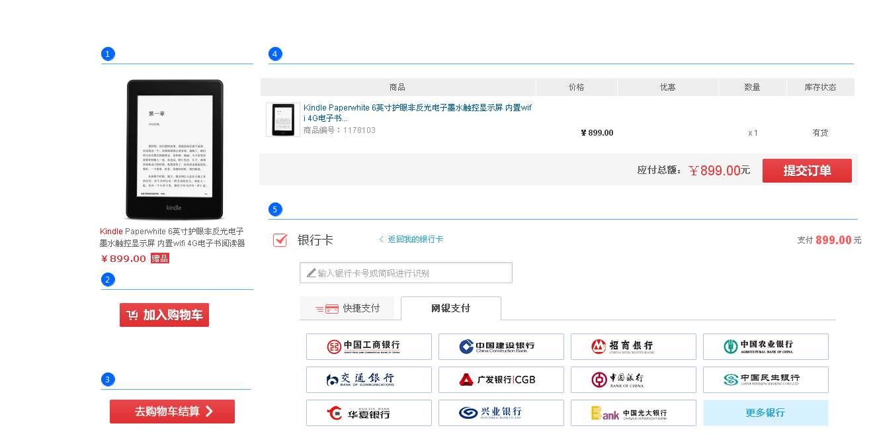Select China Everbright Bank 中国光大银行
The image size is (877, 440).
(633, 413)
